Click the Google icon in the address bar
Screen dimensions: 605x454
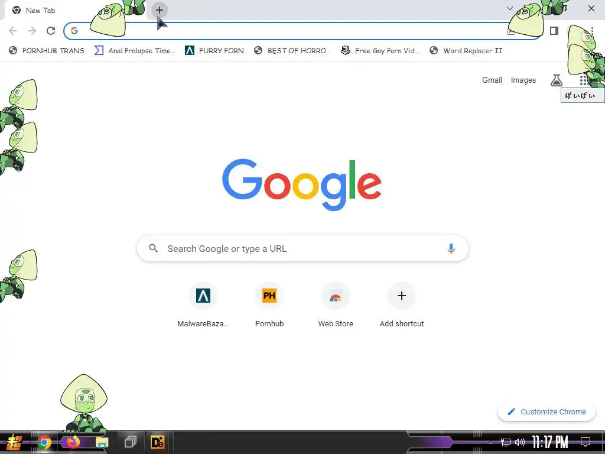coord(74,31)
